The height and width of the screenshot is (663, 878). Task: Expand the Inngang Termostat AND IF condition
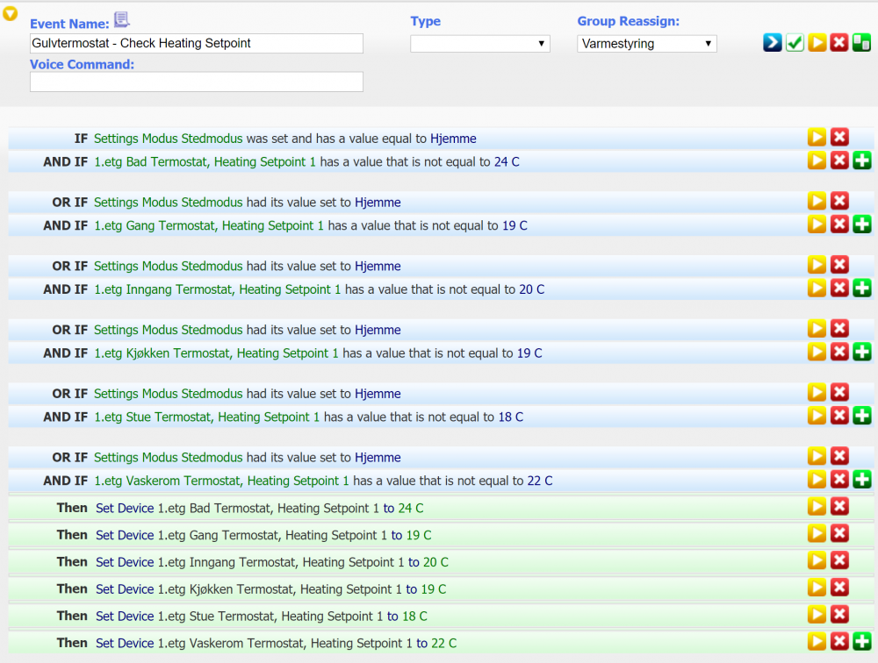[x=817, y=289]
